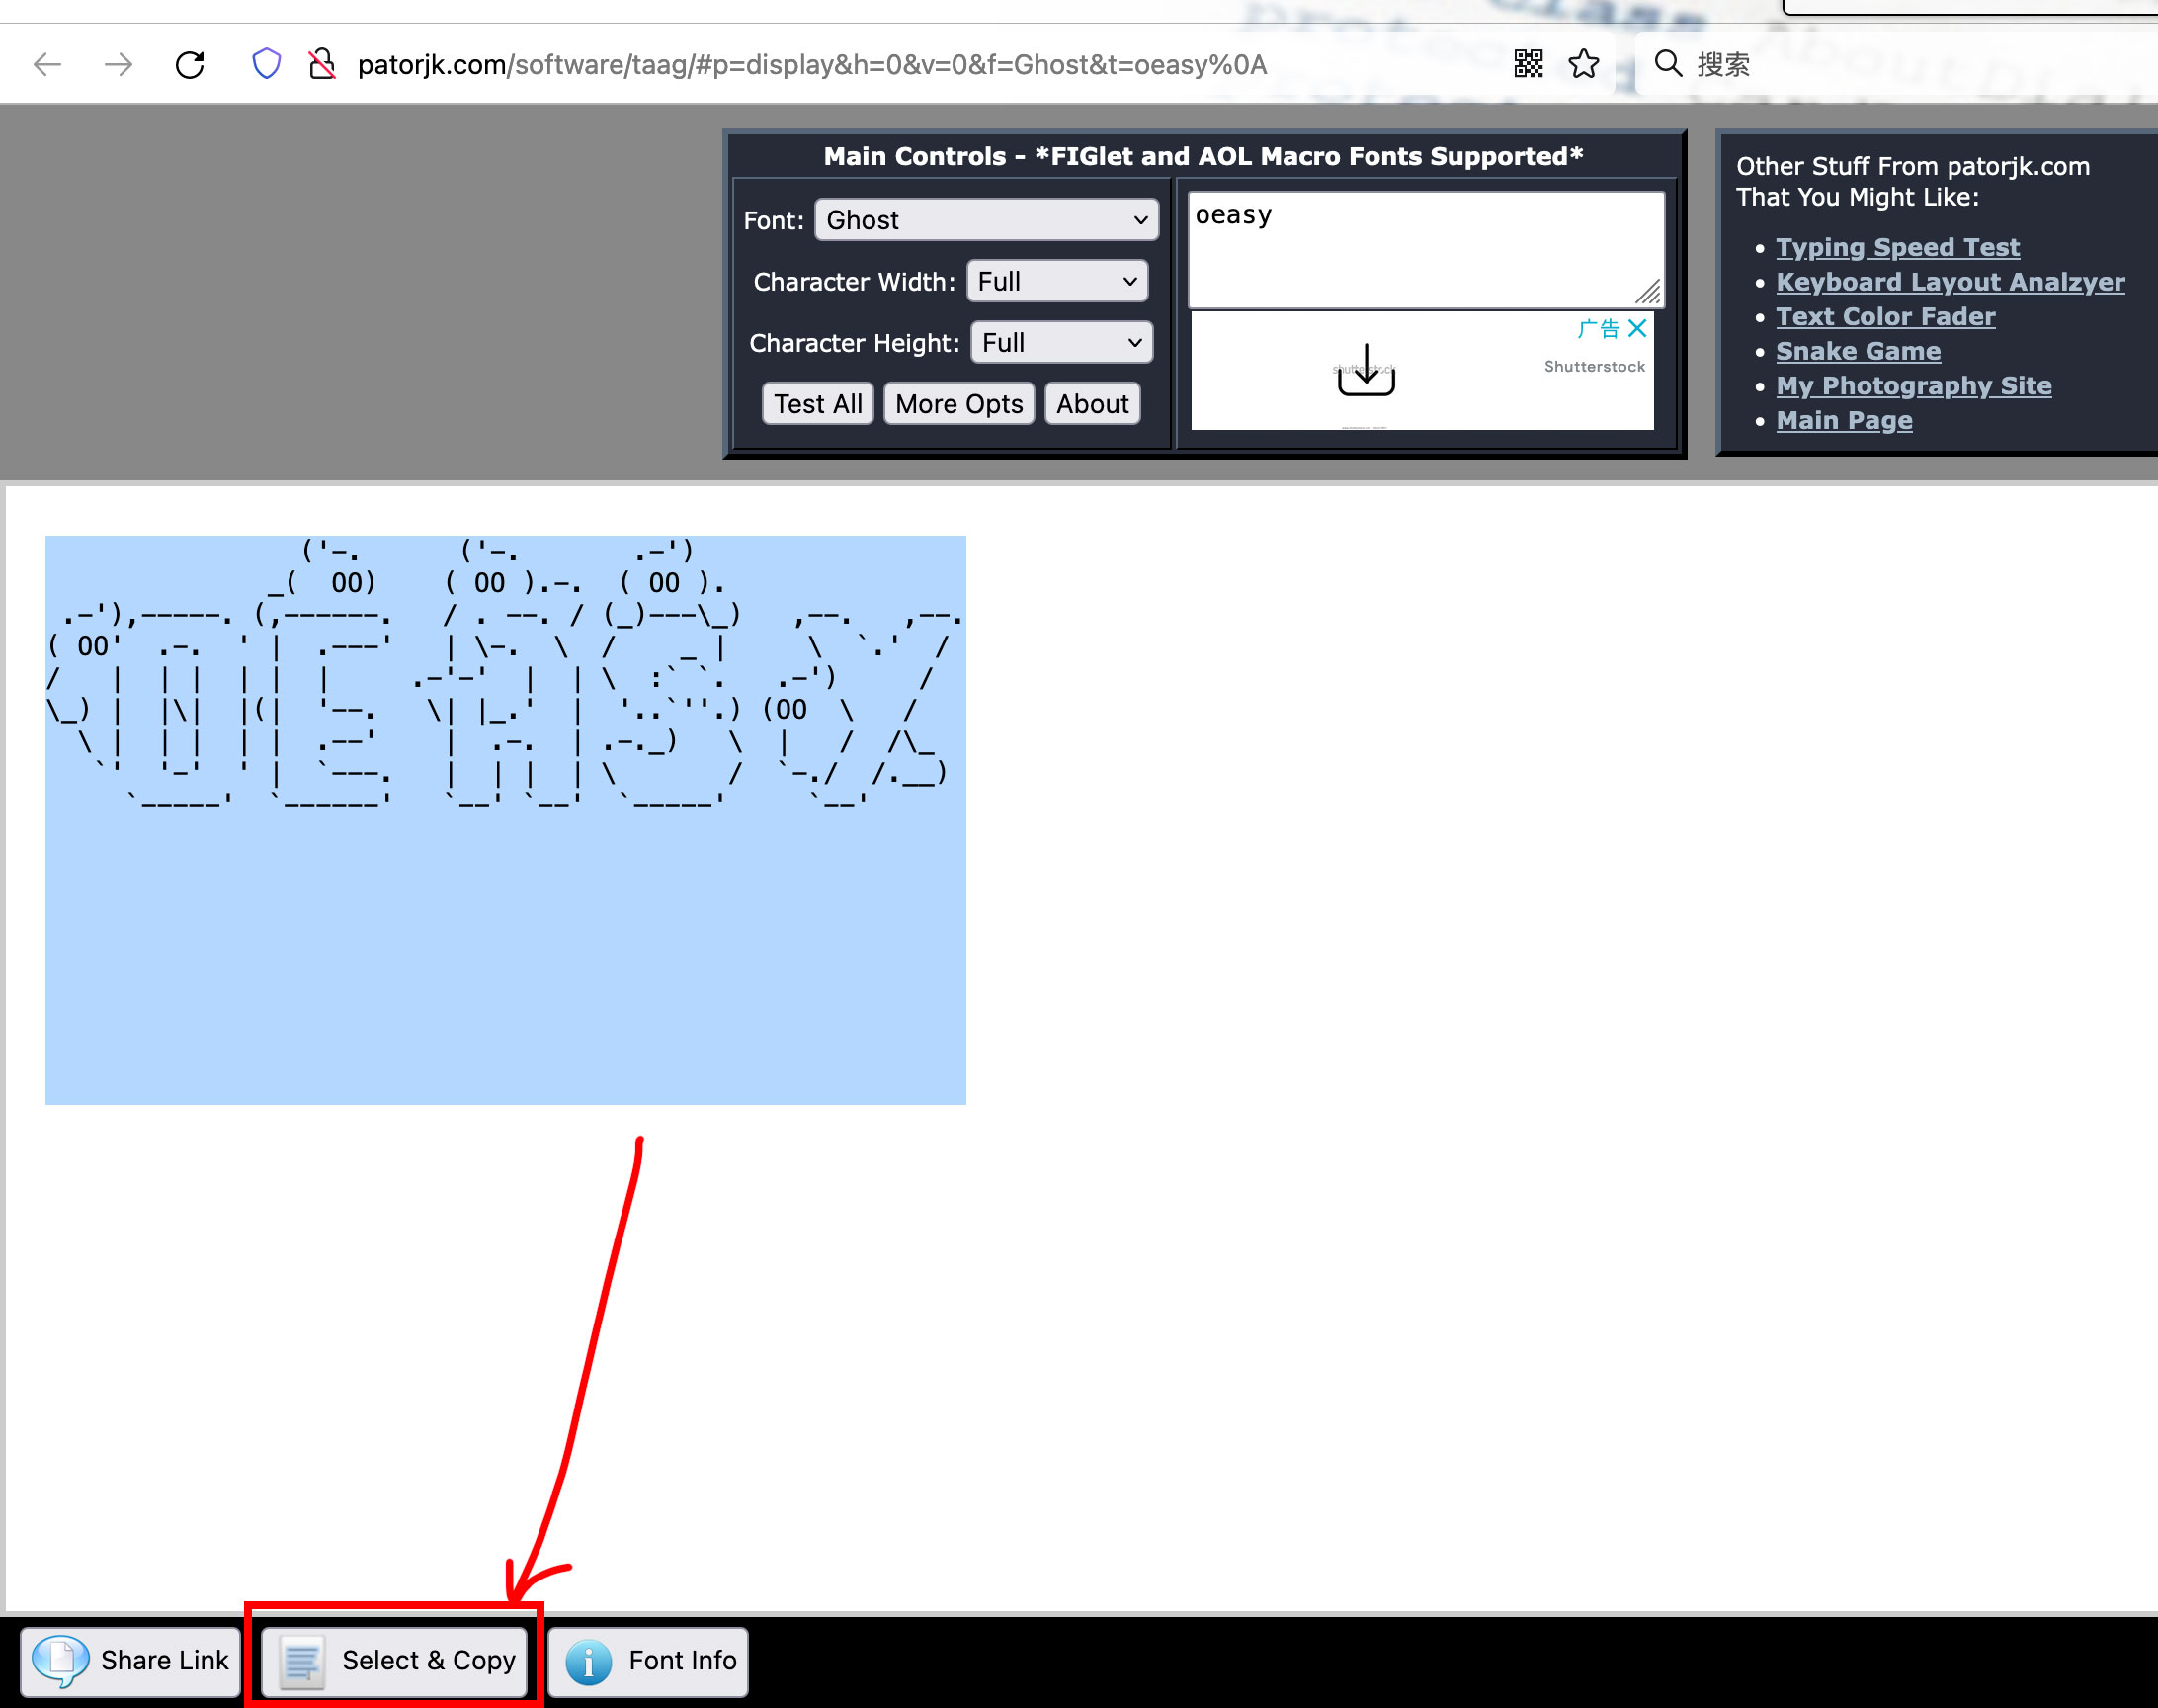The height and width of the screenshot is (1708, 2158).
Task: Click inside the oeasy text input box
Action: [x=1425, y=250]
